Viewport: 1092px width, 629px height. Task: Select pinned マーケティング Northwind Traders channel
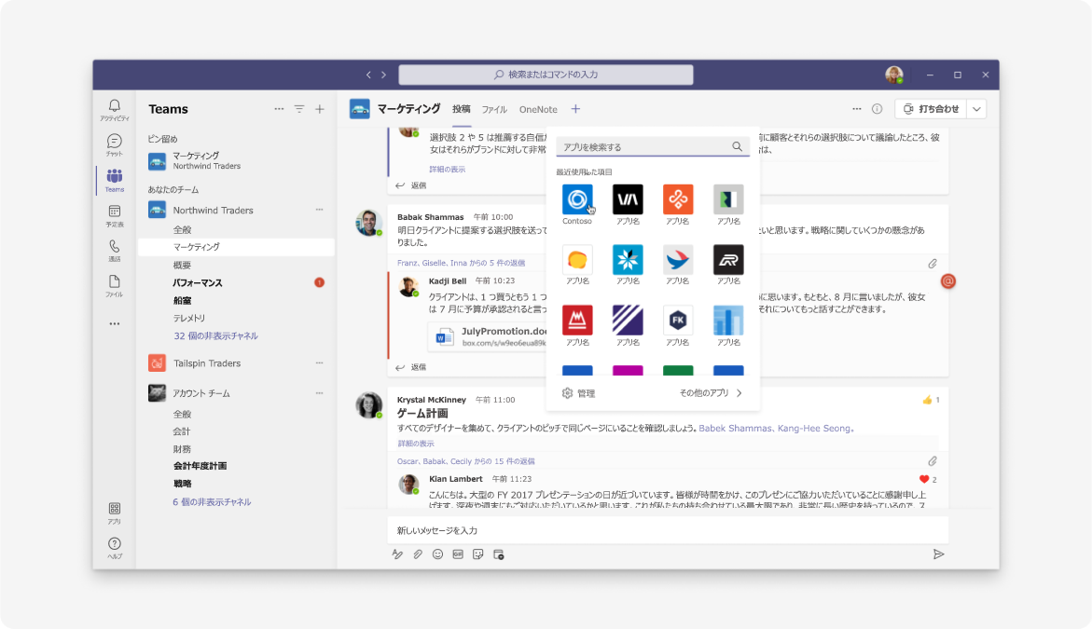(x=237, y=160)
